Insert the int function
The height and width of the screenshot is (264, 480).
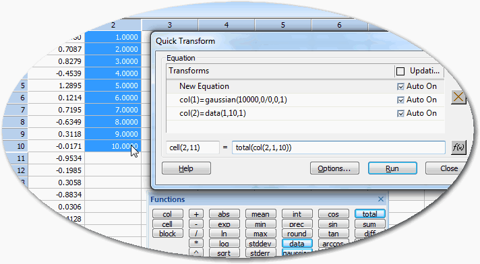click(297, 214)
